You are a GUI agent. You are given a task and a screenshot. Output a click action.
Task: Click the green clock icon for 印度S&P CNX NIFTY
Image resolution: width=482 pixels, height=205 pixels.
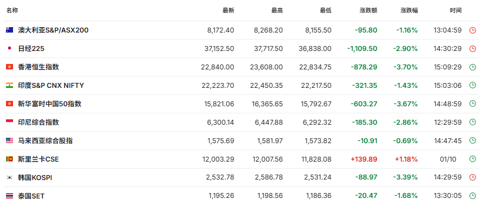[472, 86]
